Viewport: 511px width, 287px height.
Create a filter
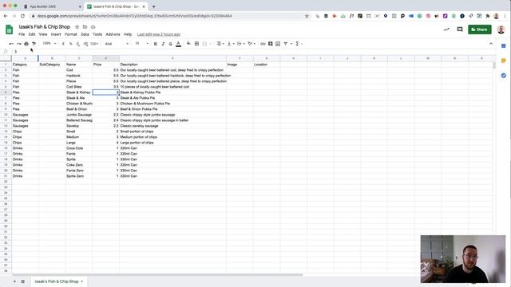click(x=286, y=44)
